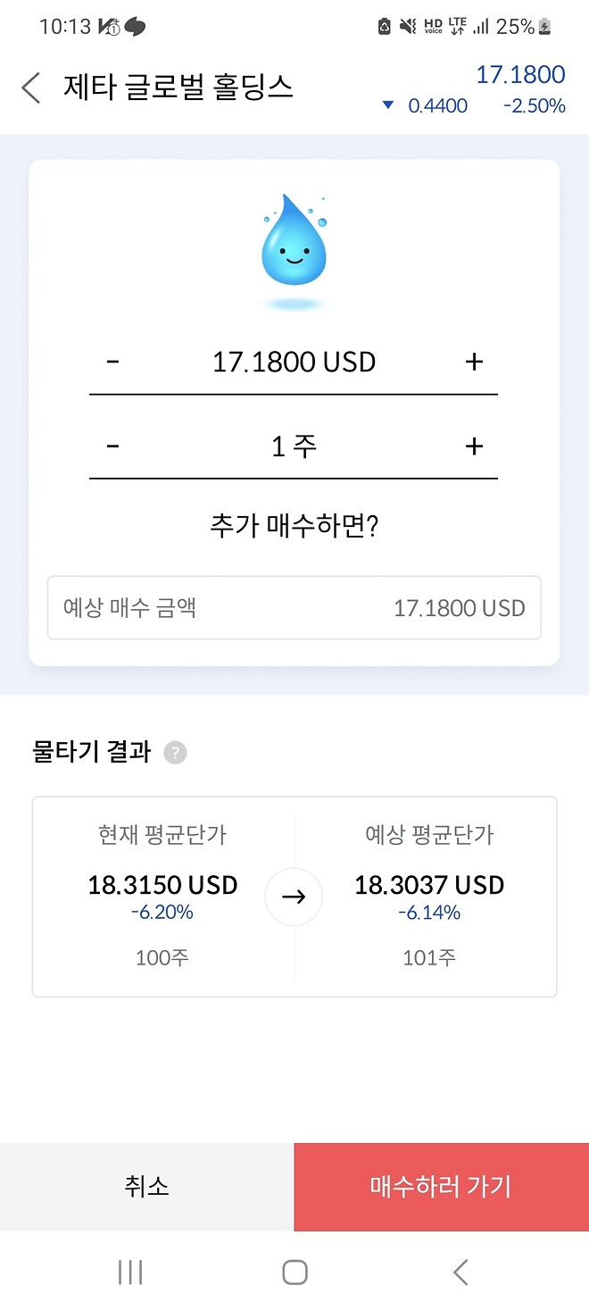The height and width of the screenshot is (1310, 589).
Task: Tap the 예상 매수 금액 amount box
Action: (294, 608)
